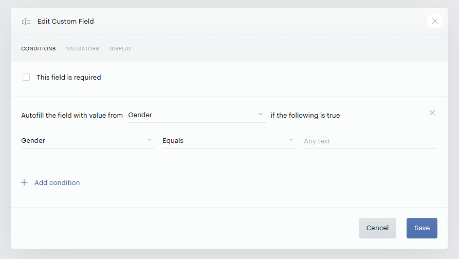
Task: Click the plus icon beside Add condition
Action: click(x=24, y=182)
